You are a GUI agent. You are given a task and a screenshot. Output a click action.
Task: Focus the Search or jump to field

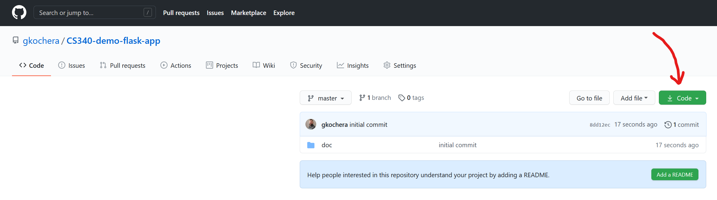pyautogui.click(x=90, y=13)
